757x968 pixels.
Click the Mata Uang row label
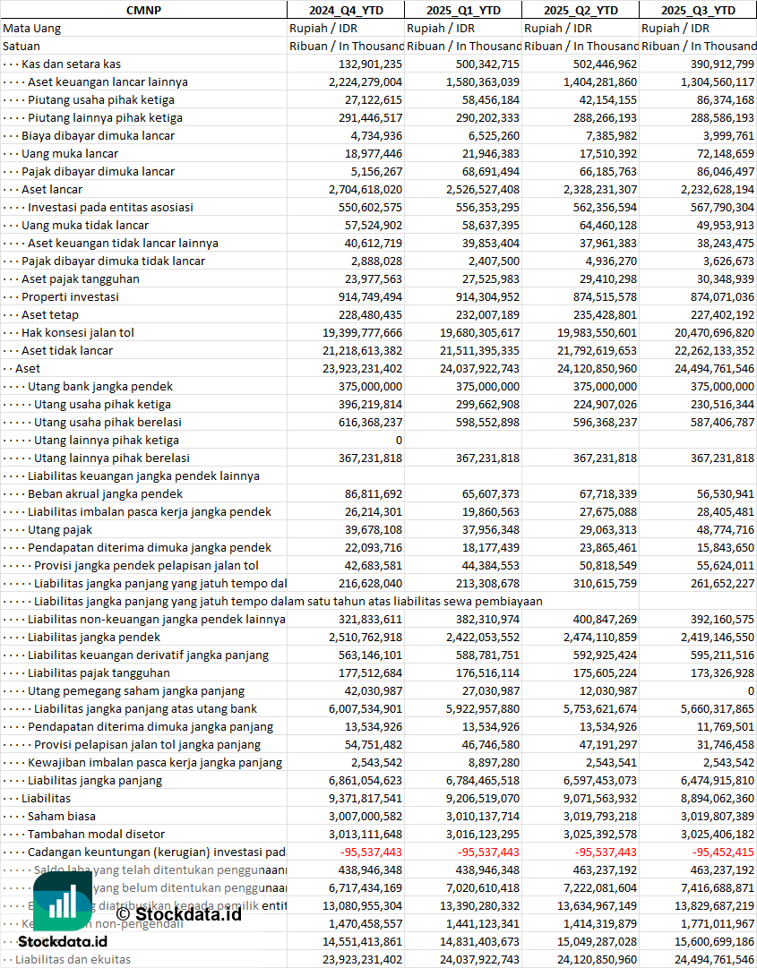(x=31, y=29)
